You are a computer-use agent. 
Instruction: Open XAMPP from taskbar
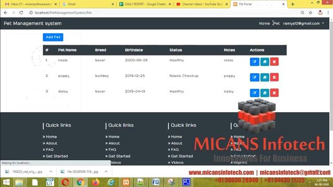pos(126,182)
